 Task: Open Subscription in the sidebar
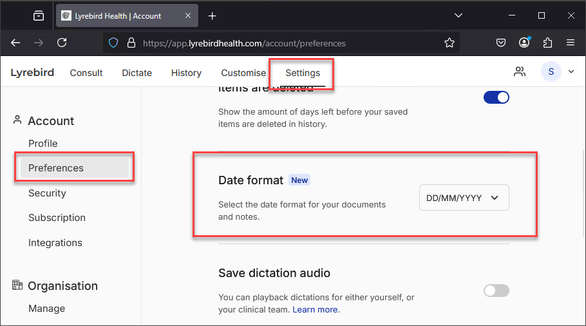[x=57, y=218]
